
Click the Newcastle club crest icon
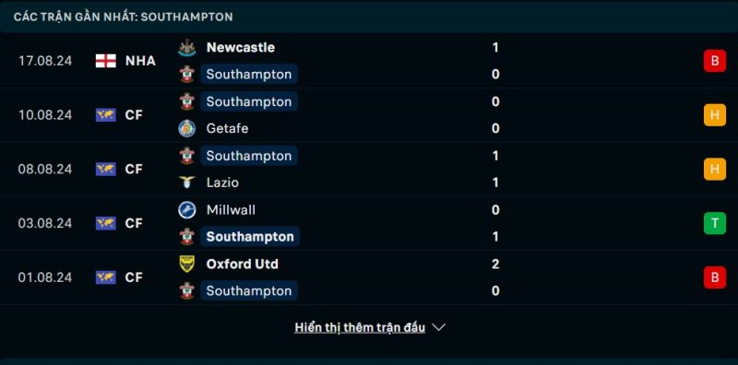187,48
